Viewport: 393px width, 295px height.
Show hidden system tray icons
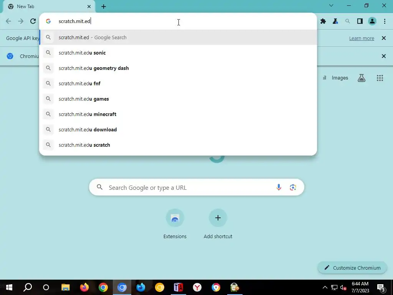(325, 287)
